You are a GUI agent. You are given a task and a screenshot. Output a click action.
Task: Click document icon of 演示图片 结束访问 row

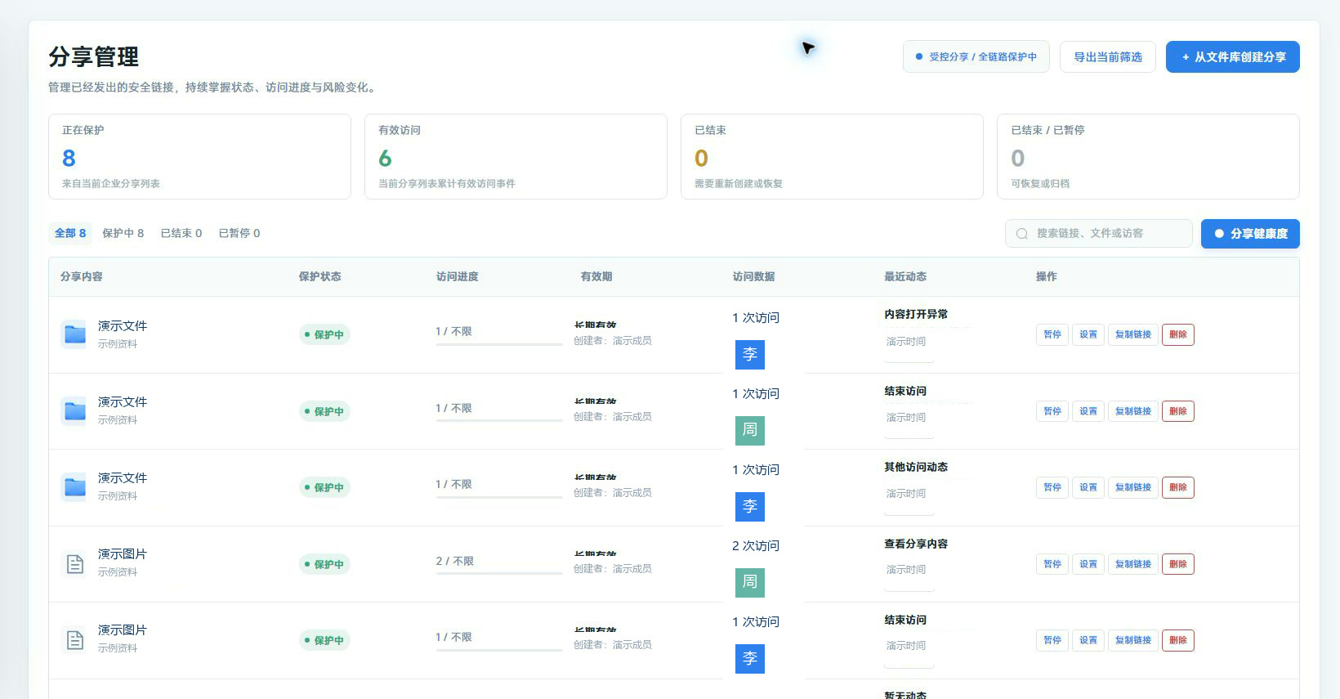pyautogui.click(x=74, y=639)
